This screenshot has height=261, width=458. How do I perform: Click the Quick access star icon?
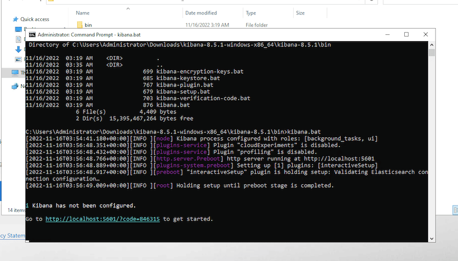pos(15,19)
